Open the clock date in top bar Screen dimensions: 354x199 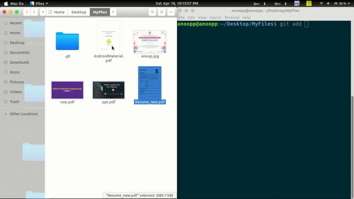pos(177,3)
